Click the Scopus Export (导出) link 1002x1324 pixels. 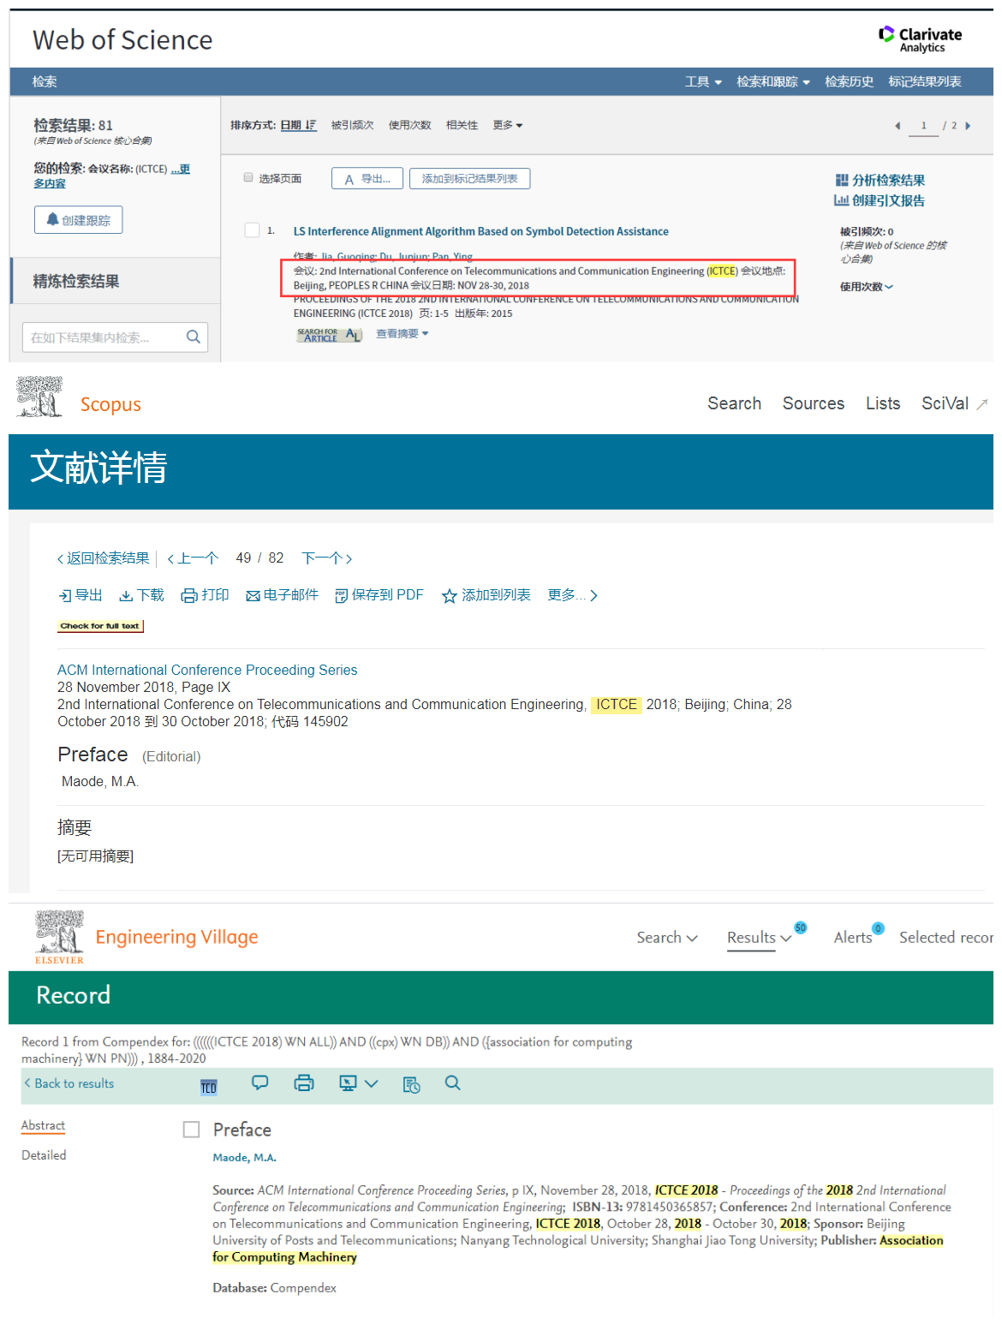[x=81, y=595]
